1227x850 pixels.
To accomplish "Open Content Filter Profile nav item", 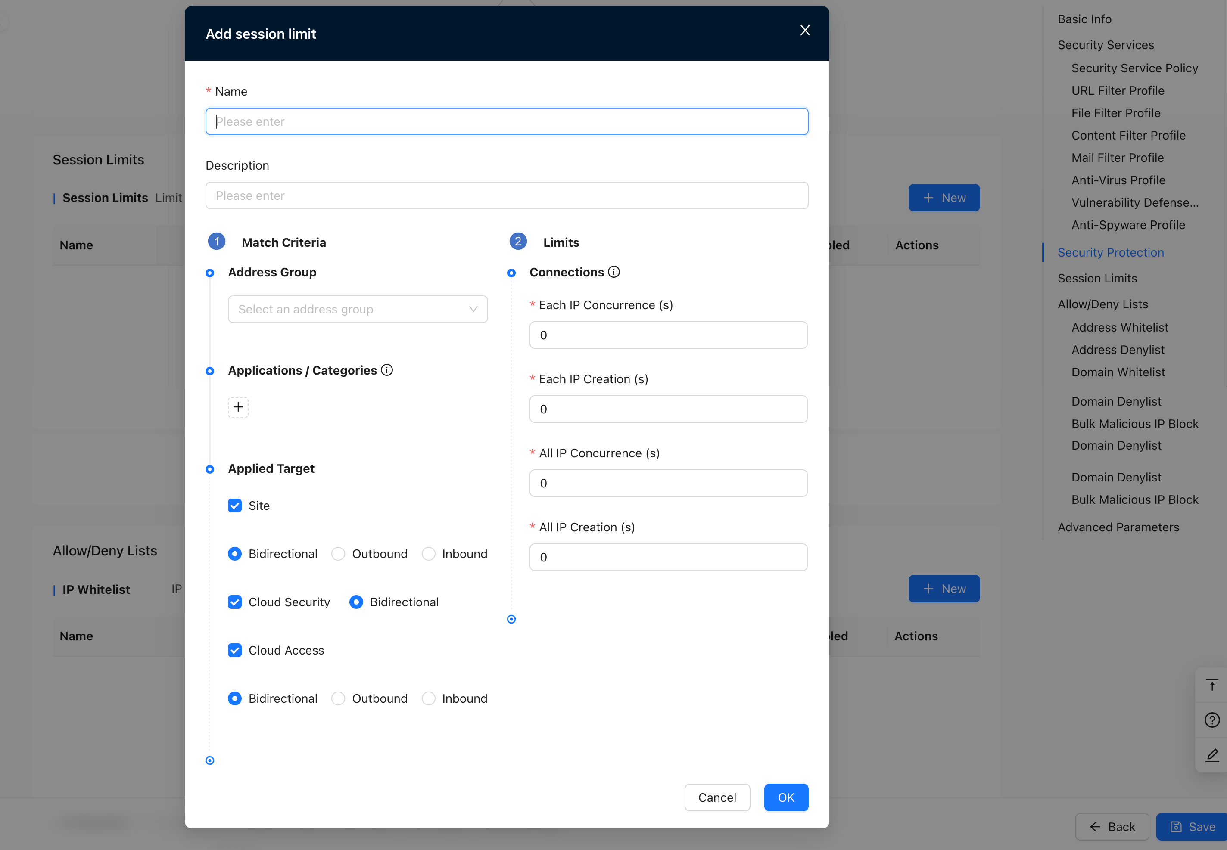I will [x=1128, y=135].
